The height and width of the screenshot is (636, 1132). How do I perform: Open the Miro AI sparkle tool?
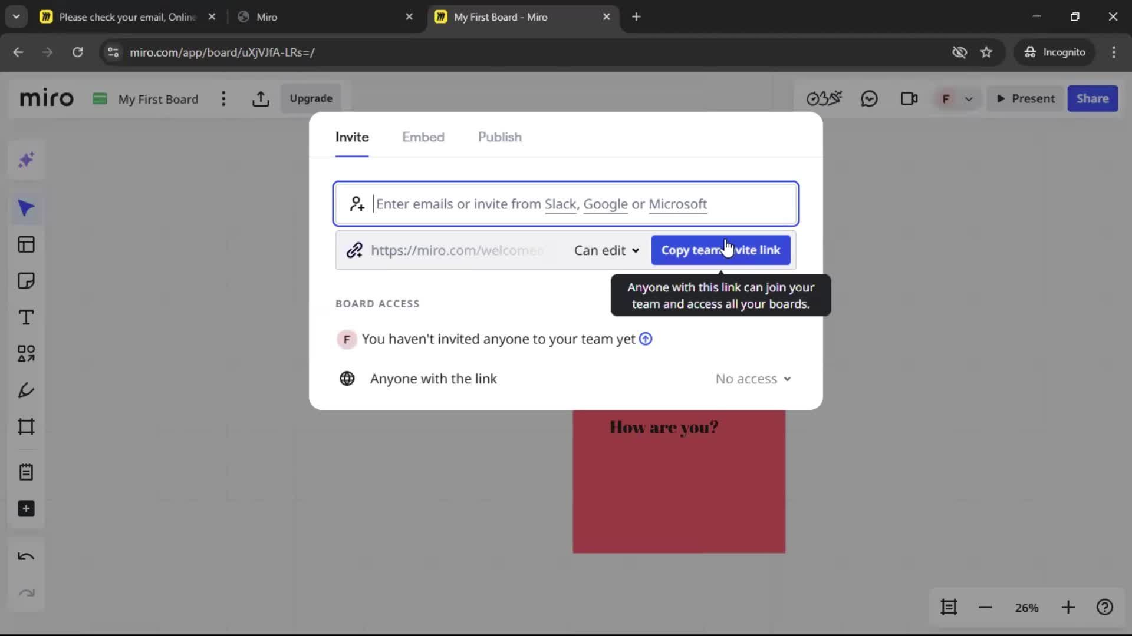[x=26, y=160]
